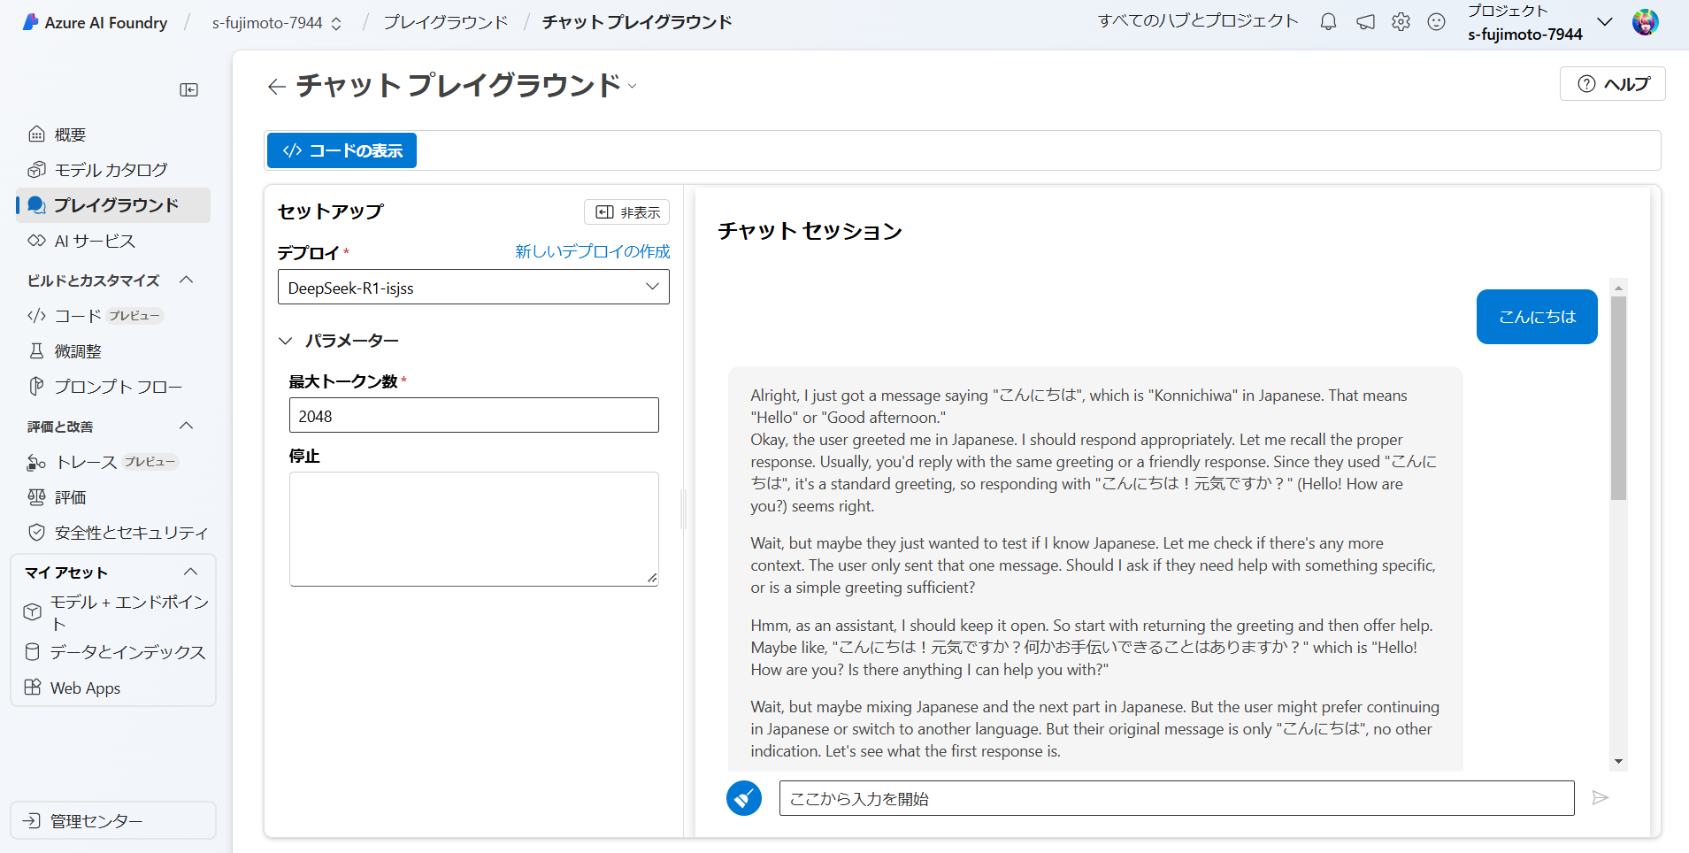The height and width of the screenshot is (853, 1689).
Task: Open トレース プレビュー in the sidebar
Action: tap(113, 462)
